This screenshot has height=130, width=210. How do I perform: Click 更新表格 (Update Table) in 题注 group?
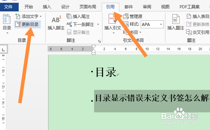pos(198,24)
